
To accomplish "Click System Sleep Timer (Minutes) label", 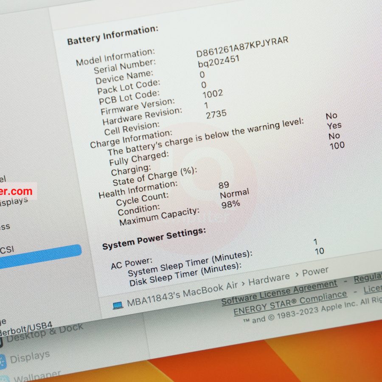I will tap(190, 263).
